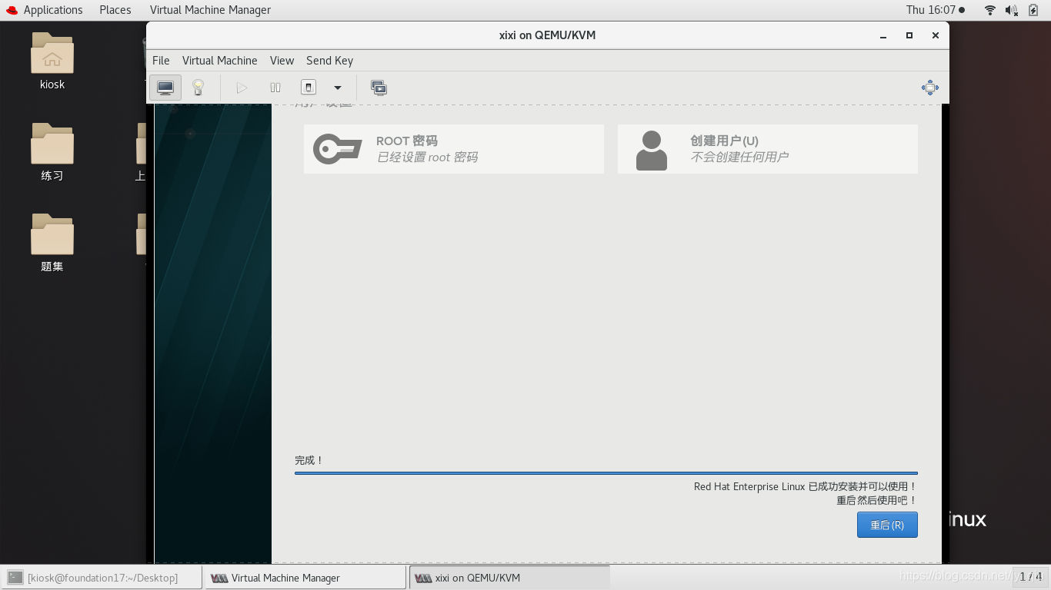Toggle fullscreen console mode
The height and width of the screenshot is (590, 1051).
tap(930, 88)
